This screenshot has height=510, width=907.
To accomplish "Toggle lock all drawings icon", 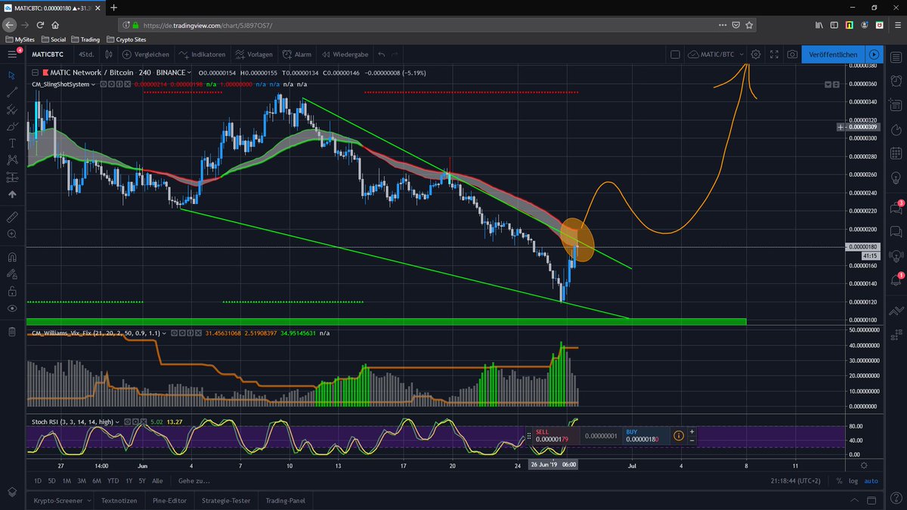I will [11, 291].
